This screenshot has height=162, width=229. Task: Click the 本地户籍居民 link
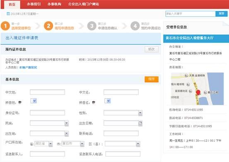pos(28,67)
